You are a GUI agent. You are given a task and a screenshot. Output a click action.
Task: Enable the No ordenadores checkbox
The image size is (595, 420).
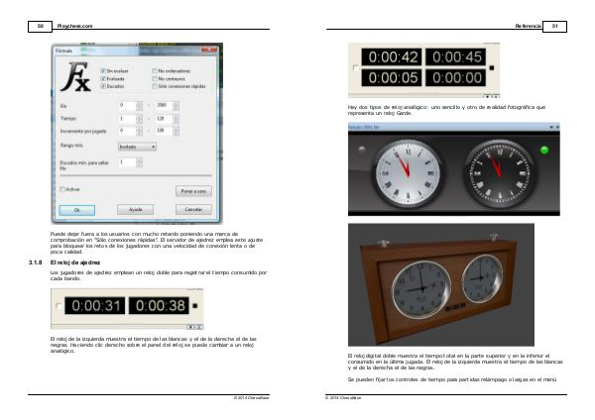pos(153,71)
